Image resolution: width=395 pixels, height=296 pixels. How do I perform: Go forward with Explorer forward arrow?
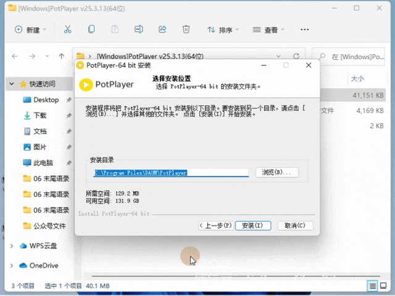[x=32, y=56]
